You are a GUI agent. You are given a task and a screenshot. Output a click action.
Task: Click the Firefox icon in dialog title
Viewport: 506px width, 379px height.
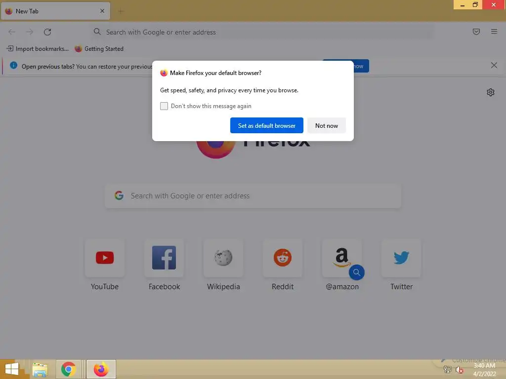pyautogui.click(x=164, y=73)
